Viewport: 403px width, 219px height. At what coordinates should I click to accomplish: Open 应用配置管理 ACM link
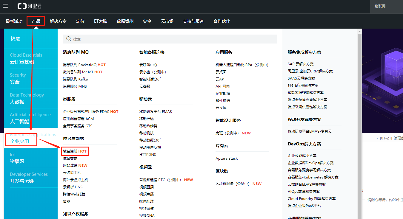[79, 119]
